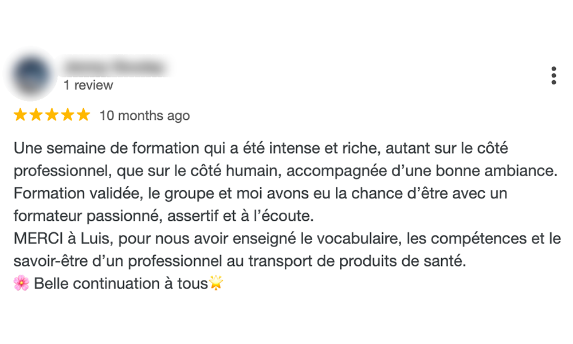Click the glowing star emoji after "tous"

(215, 283)
